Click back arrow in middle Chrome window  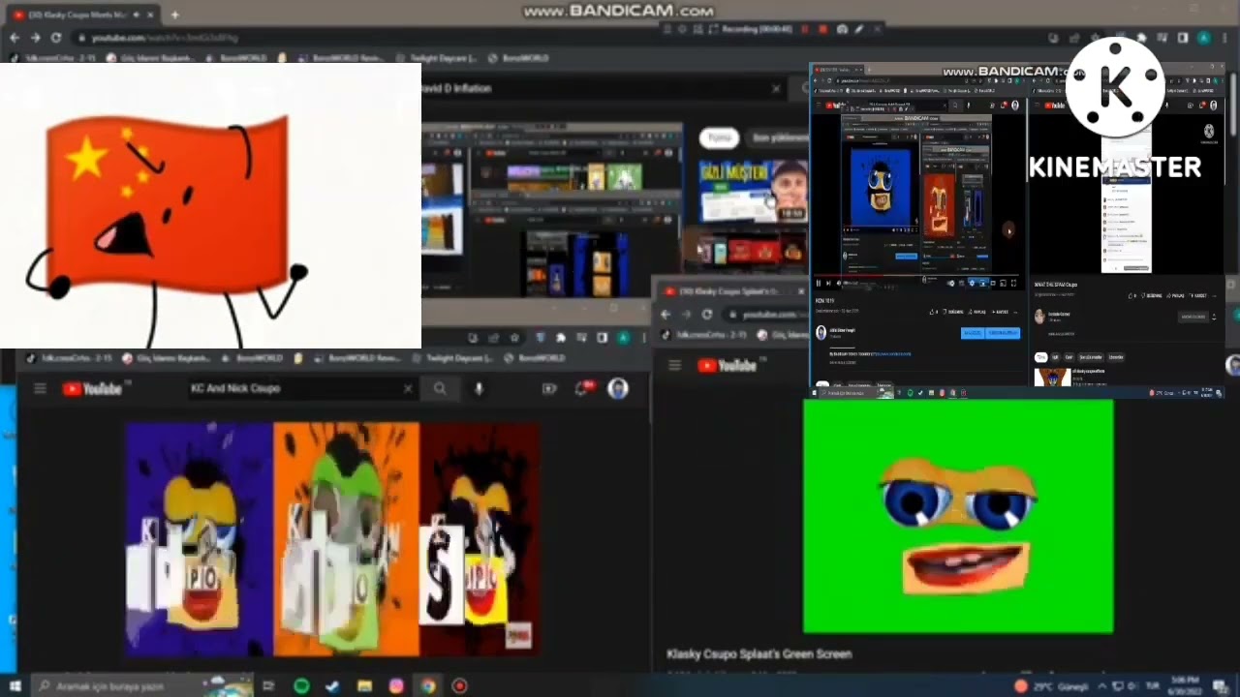pyautogui.click(x=666, y=314)
